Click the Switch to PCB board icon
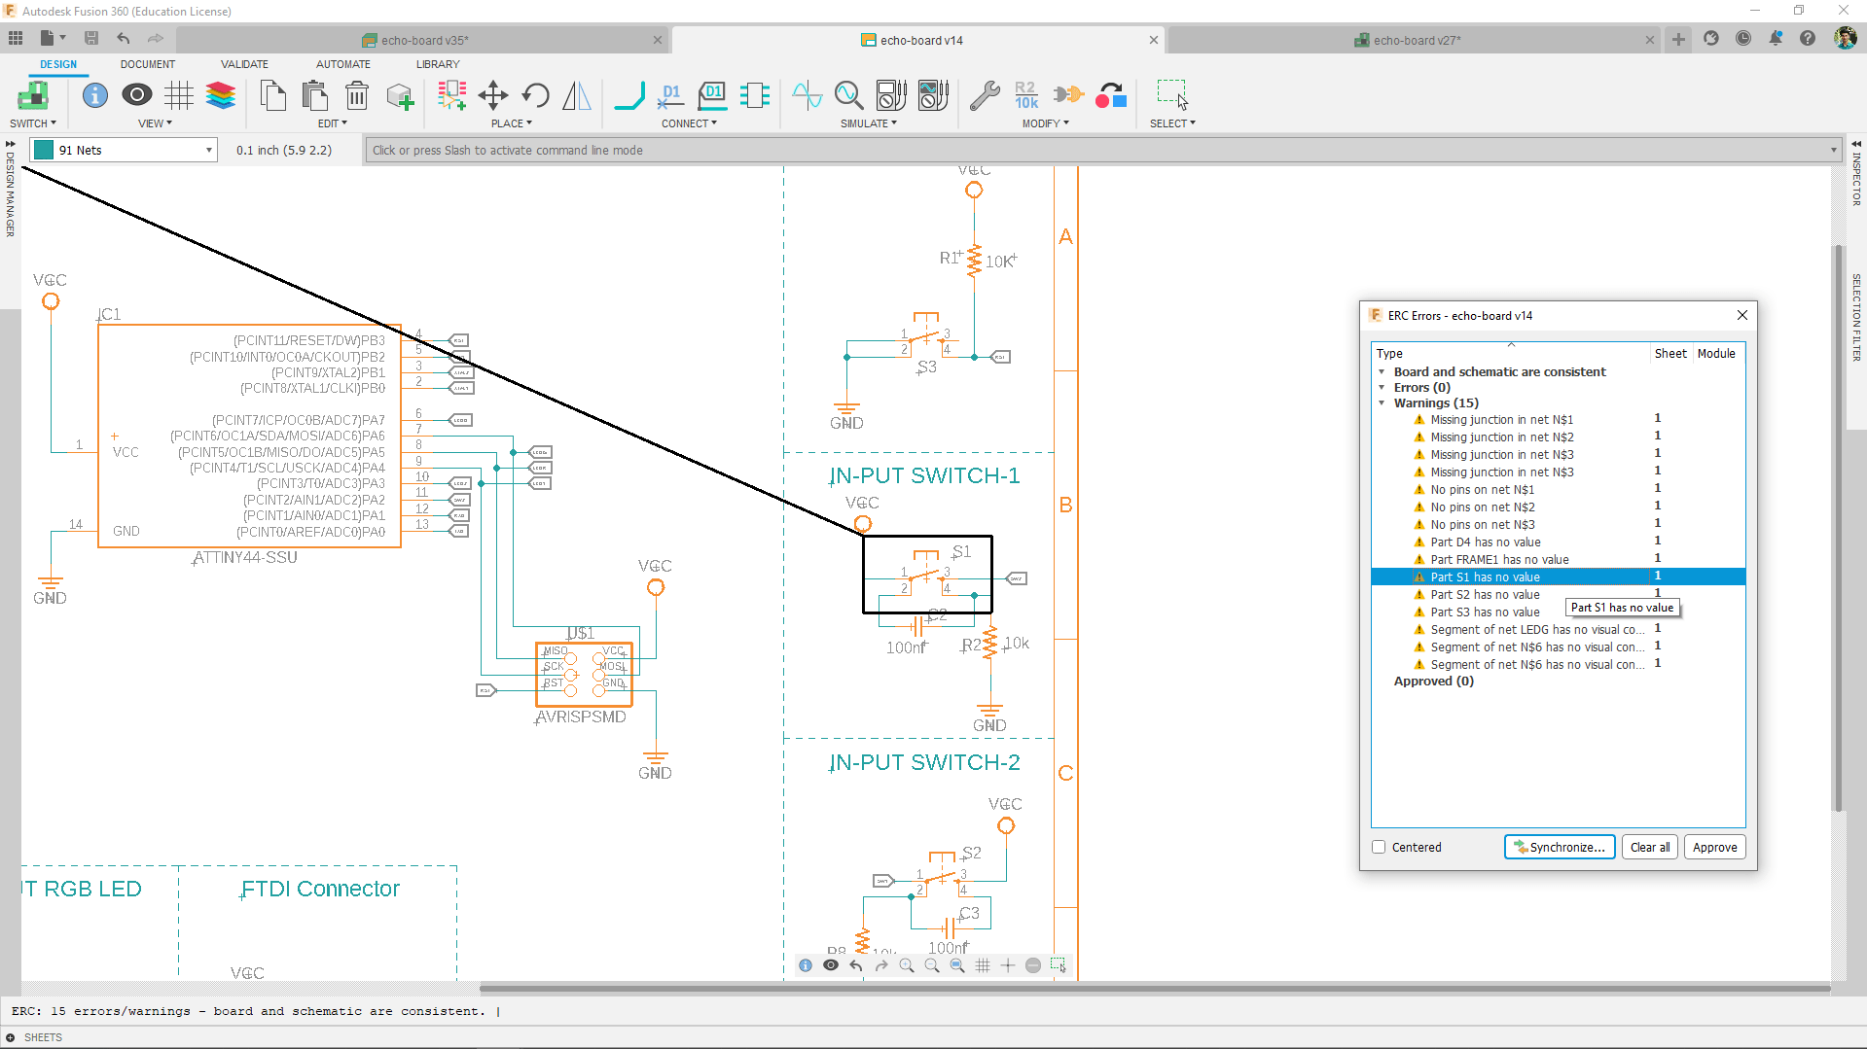 [32, 95]
